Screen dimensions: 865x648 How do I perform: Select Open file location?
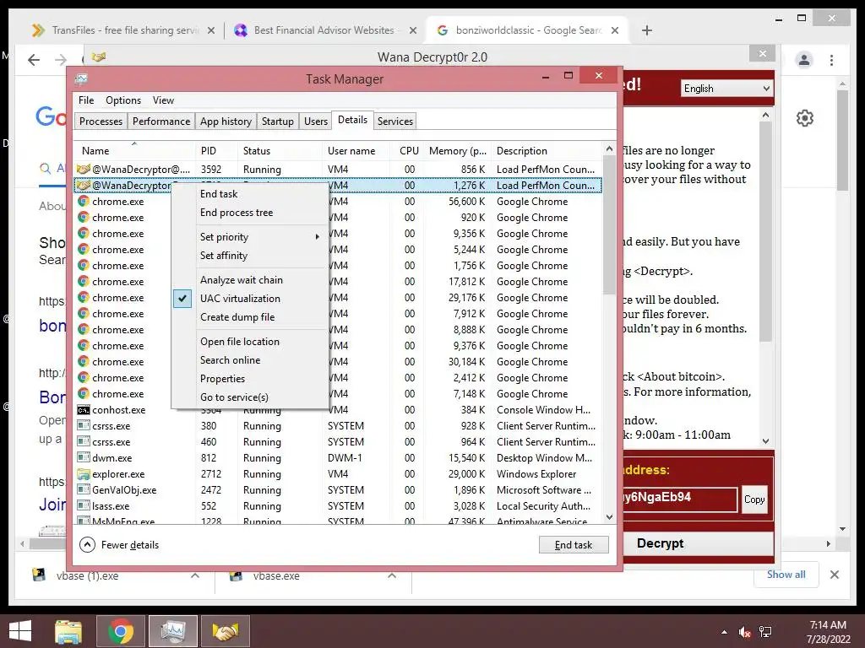(x=240, y=342)
